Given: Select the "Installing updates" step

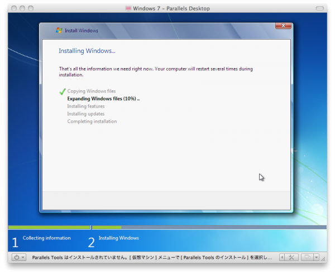Looking at the screenshot, I should click(x=86, y=114).
